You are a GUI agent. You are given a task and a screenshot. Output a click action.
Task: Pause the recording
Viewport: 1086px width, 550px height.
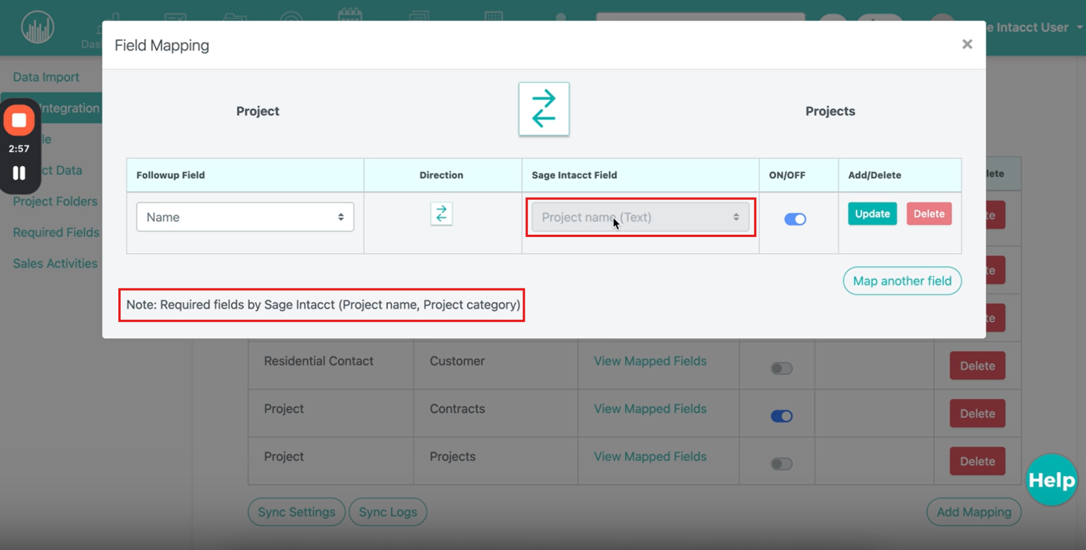(x=19, y=173)
